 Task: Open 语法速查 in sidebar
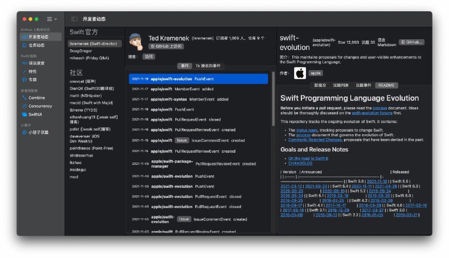coord(40,63)
